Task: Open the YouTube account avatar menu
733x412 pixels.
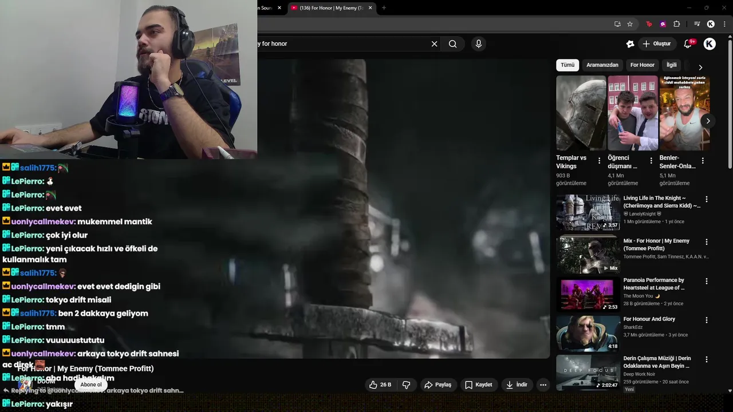Action: pyautogui.click(x=710, y=44)
